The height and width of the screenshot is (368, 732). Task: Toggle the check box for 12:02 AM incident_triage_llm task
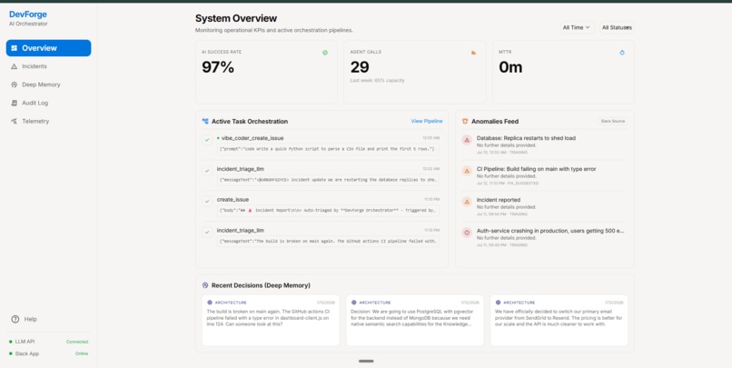(x=207, y=171)
